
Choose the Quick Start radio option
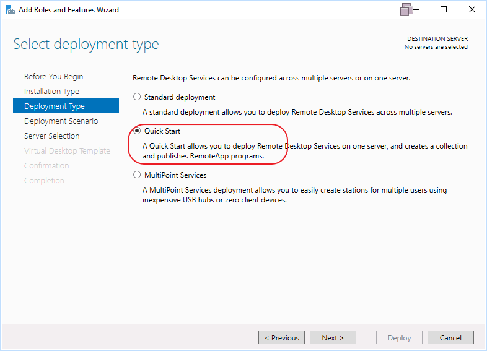(x=138, y=131)
